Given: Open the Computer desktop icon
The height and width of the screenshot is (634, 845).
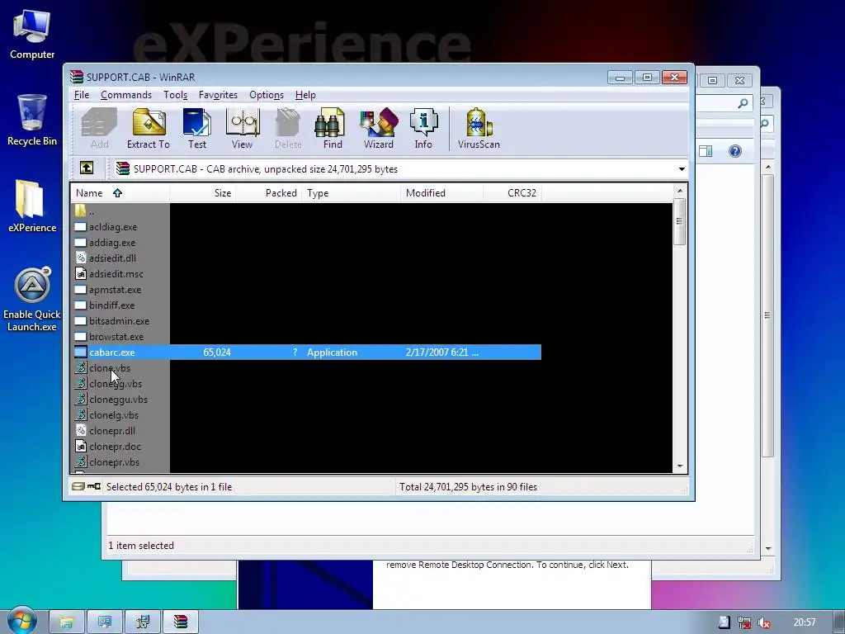Looking at the screenshot, I should (32, 34).
